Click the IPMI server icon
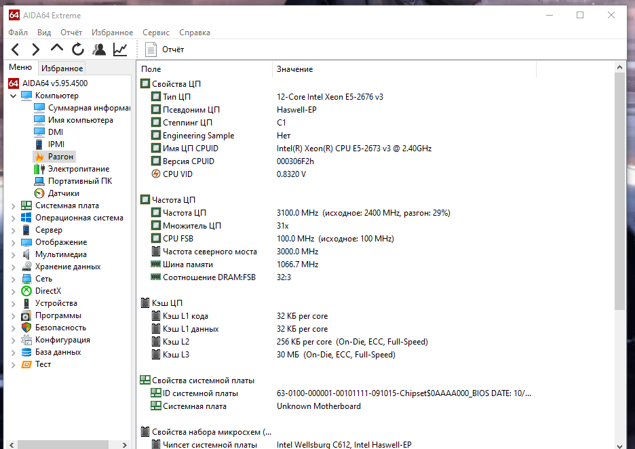Image resolution: width=635 pixels, height=449 pixels. coord(39,144)
